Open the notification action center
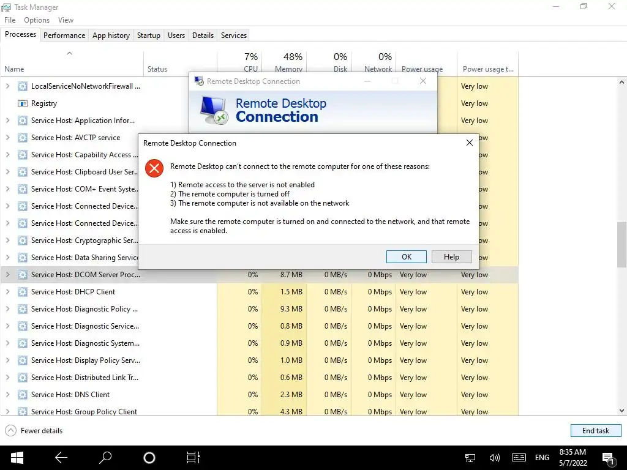The height and width of the screenshot is (470, 627). tap(607, 459)
